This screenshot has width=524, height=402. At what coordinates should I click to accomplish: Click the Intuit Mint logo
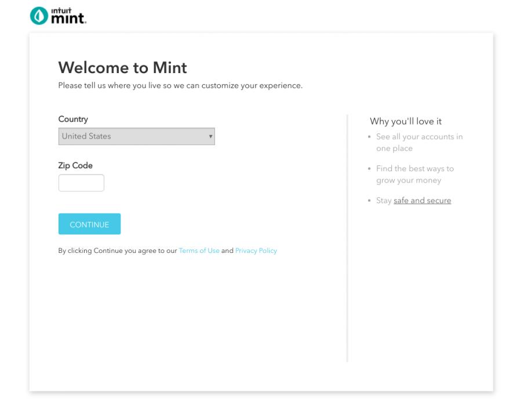[x=58, y=15]
